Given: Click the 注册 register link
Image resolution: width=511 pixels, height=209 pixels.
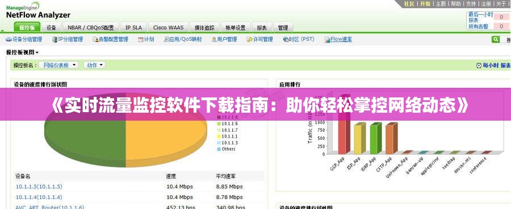Looking at the screenshot, I should [x=486, y=3].
